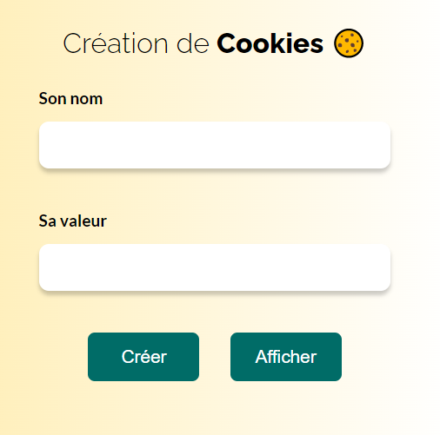Image resolution: width=440 pixels, height=435 pixels.
Task: Select the bold Cookies word in the title
Action: [270, 43]
